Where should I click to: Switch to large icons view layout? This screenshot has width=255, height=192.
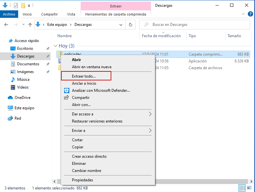click(x=249, y=188)
